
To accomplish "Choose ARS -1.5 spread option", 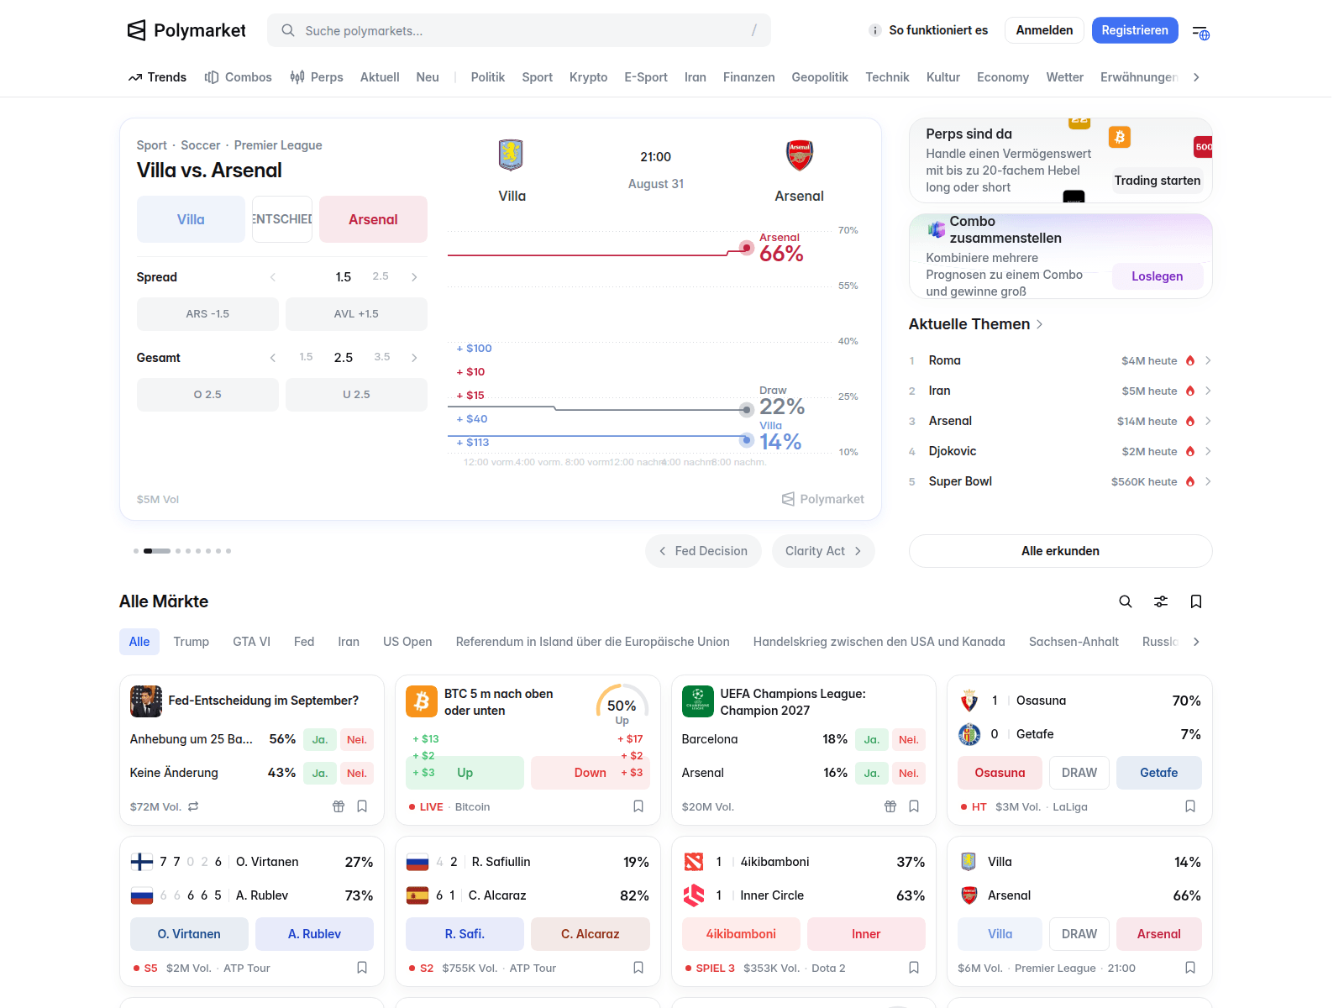I will 207,314.
